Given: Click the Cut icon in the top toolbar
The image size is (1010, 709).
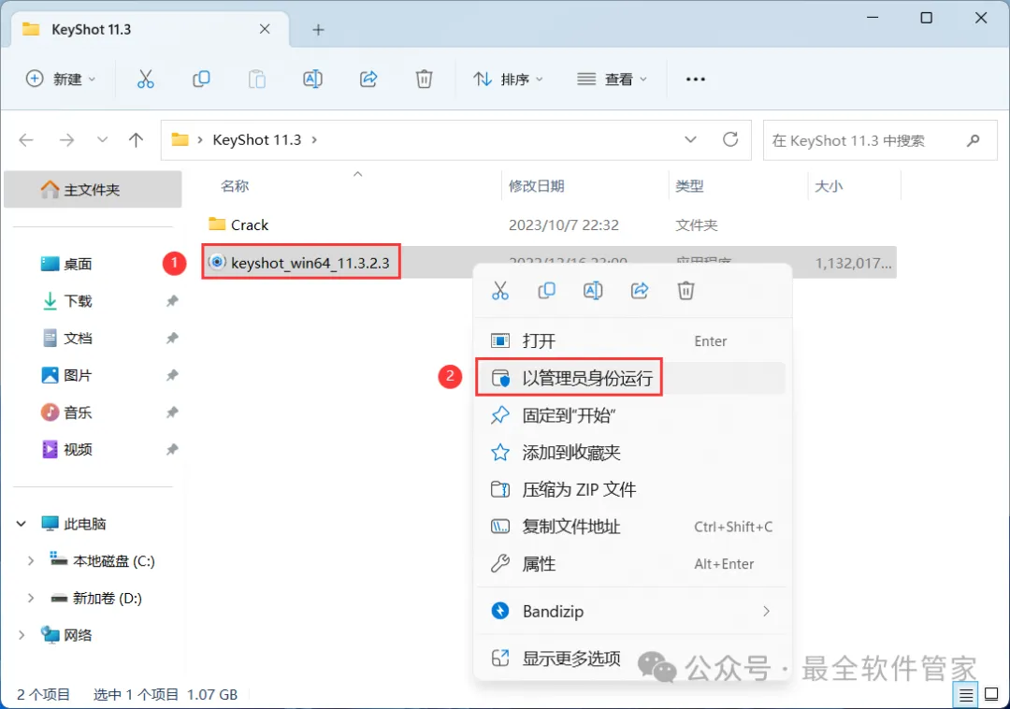Looking at the screenshot, I should tap(146, 80).
